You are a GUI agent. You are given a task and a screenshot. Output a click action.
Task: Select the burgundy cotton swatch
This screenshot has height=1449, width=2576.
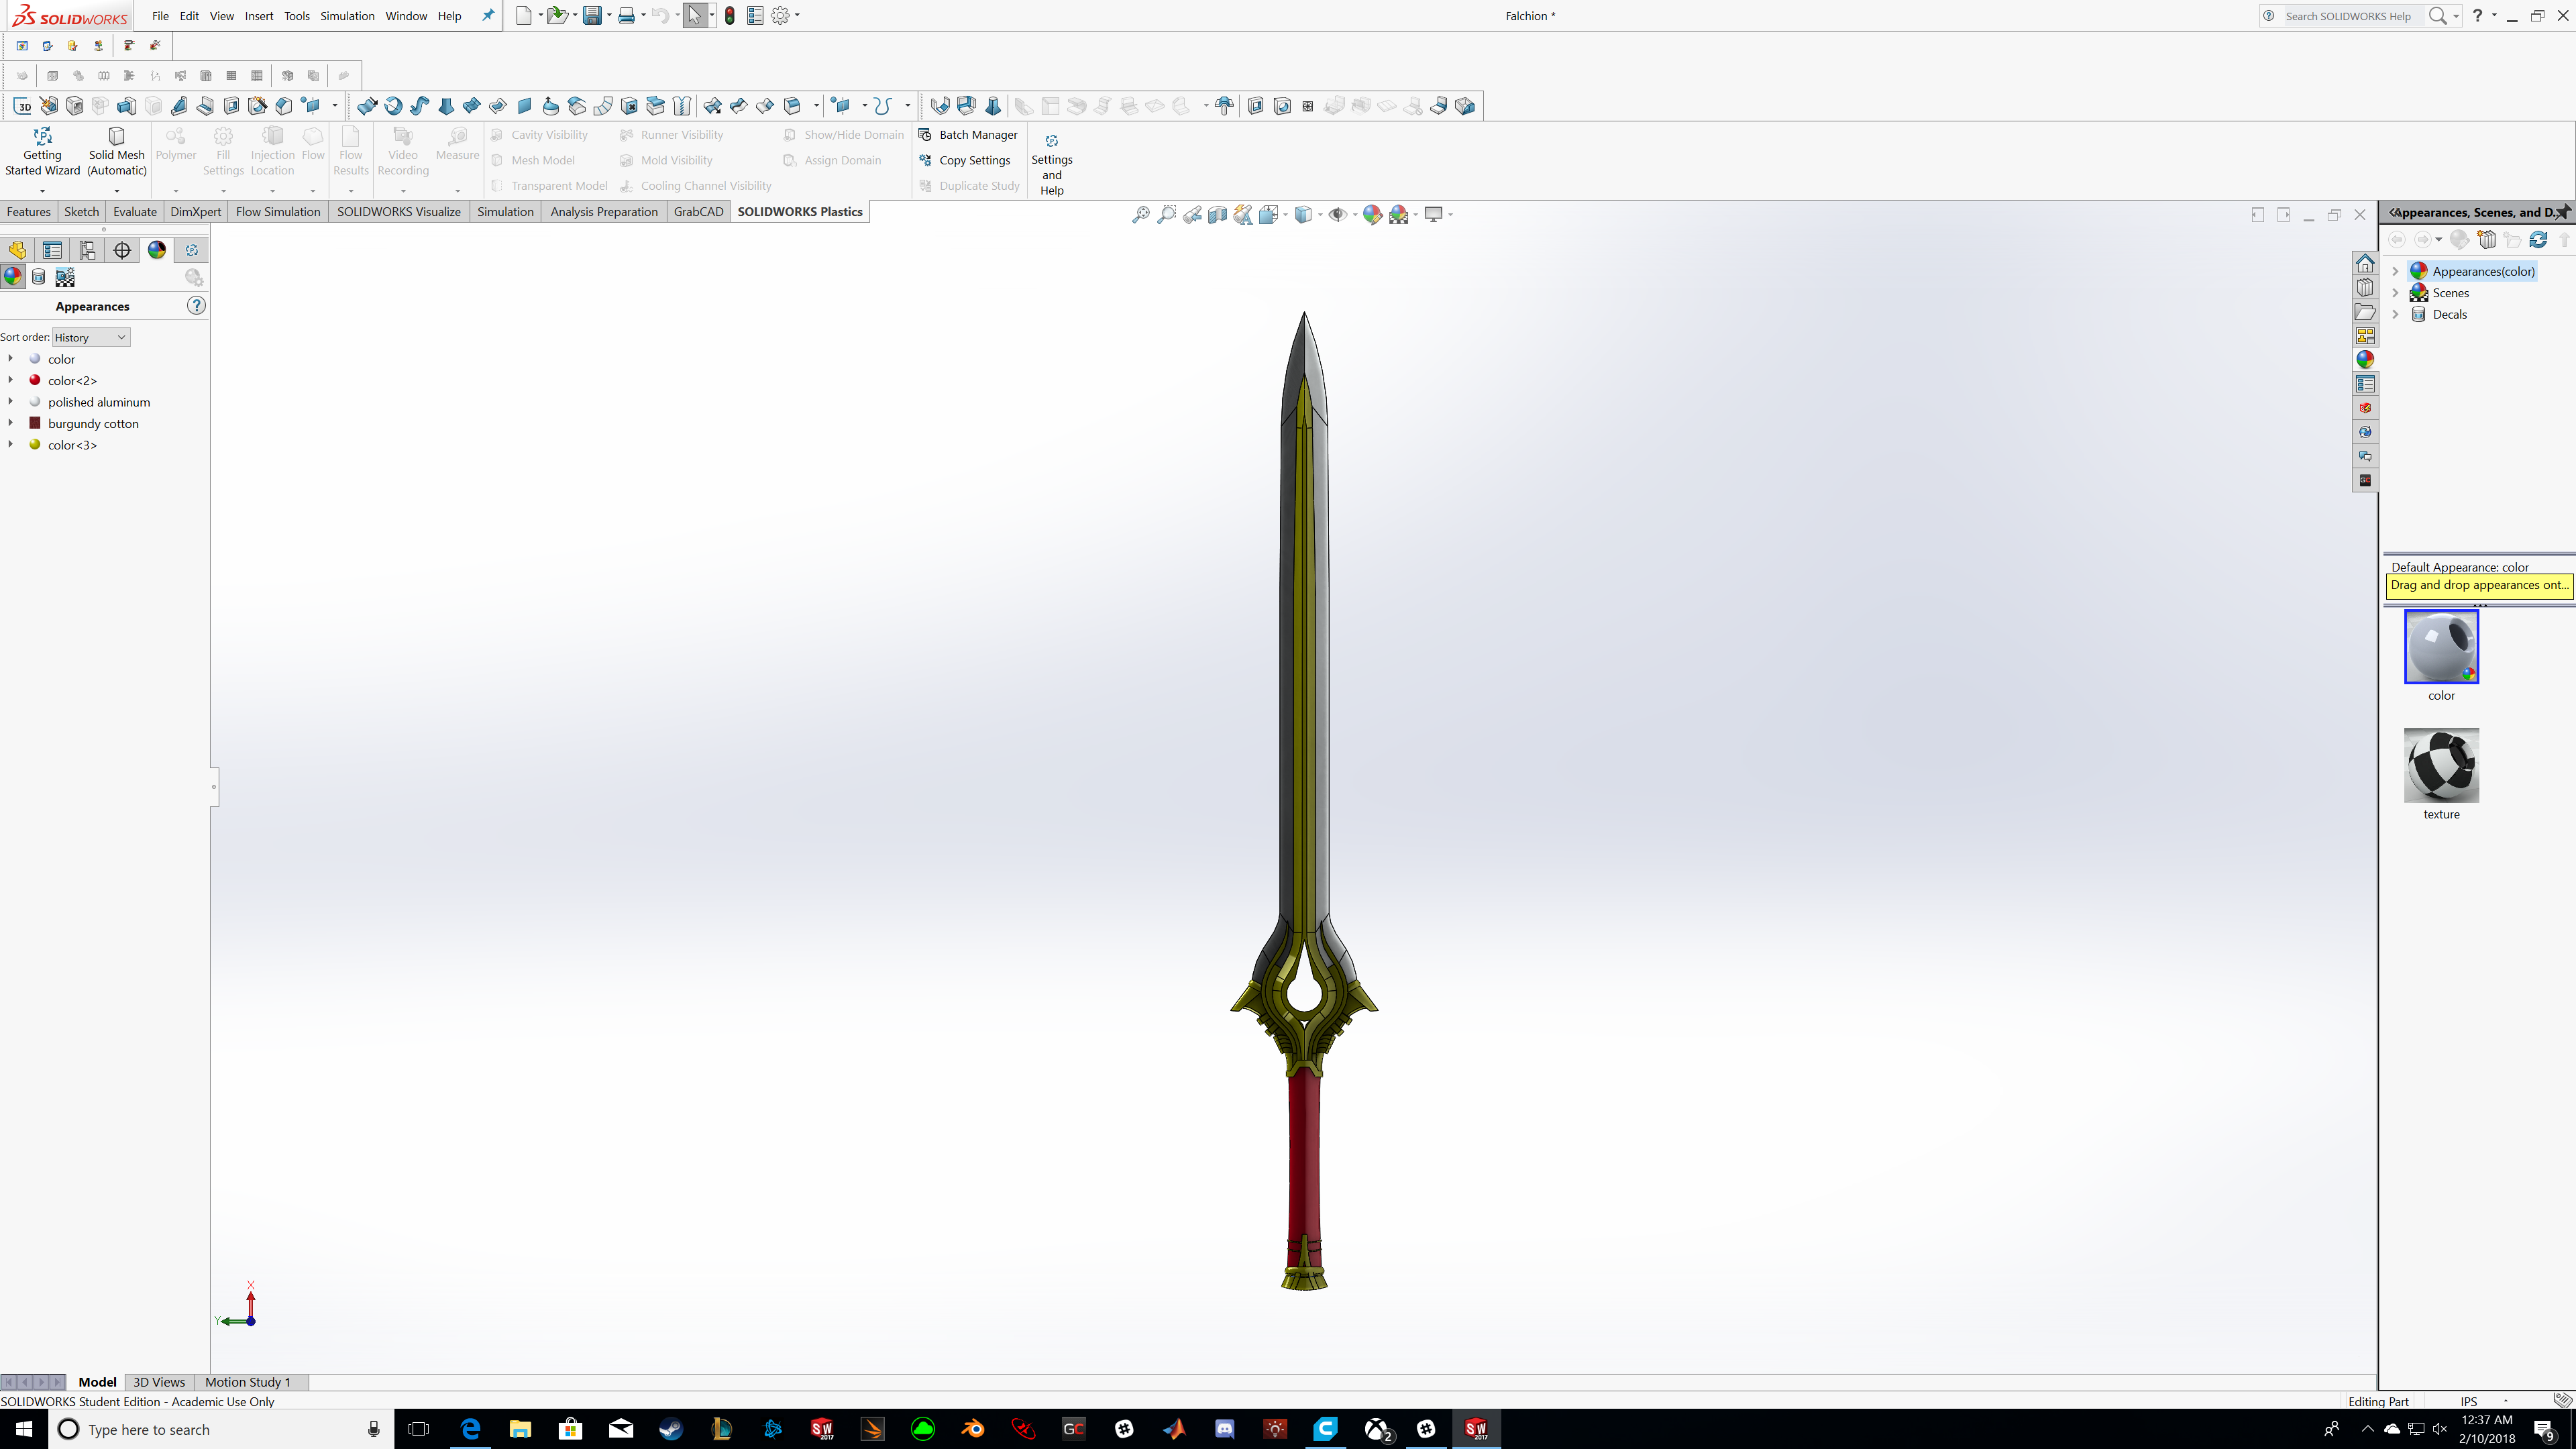point(35,423)
